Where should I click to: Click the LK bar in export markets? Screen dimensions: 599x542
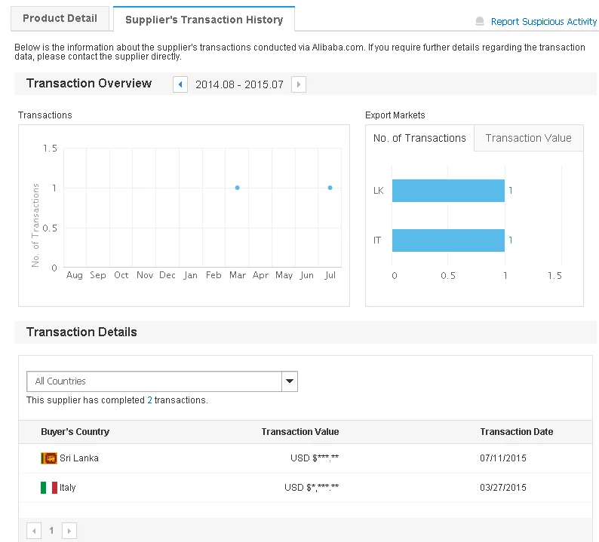(448, 191)
